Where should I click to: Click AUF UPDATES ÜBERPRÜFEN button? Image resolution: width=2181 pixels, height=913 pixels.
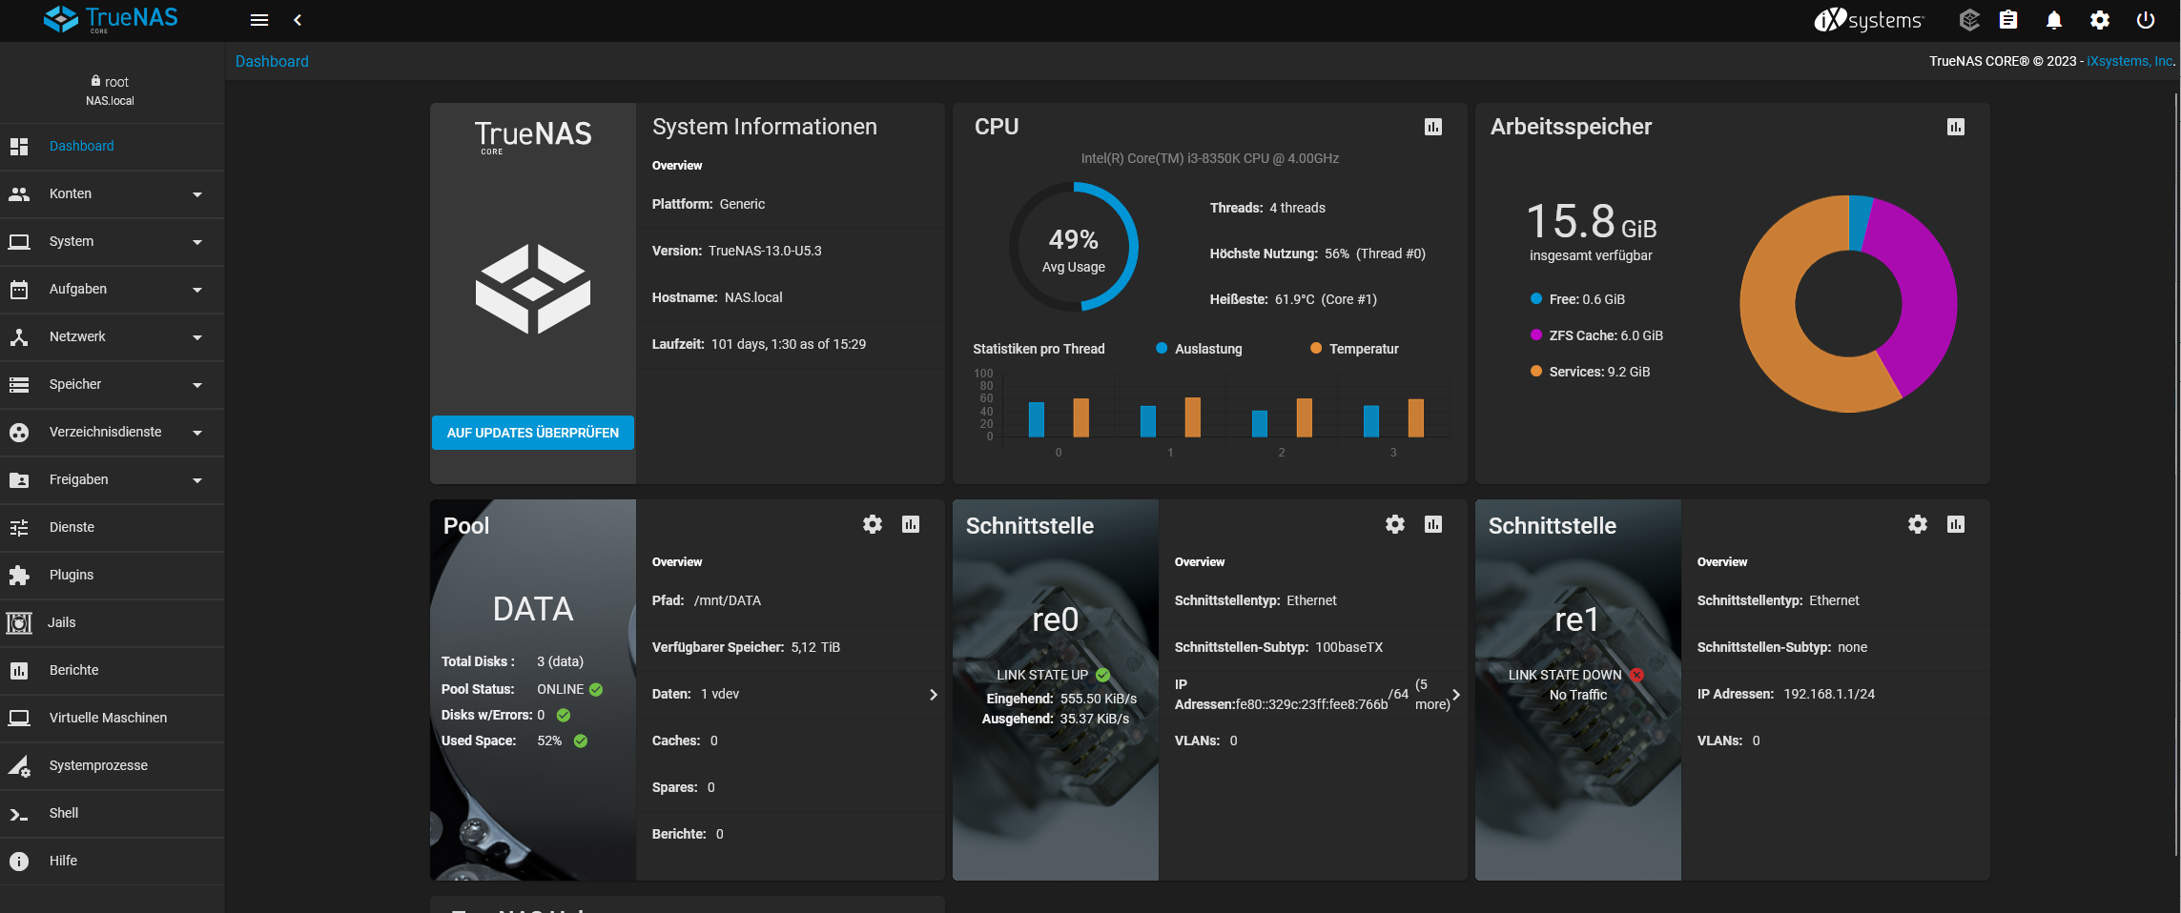point(532,432)
